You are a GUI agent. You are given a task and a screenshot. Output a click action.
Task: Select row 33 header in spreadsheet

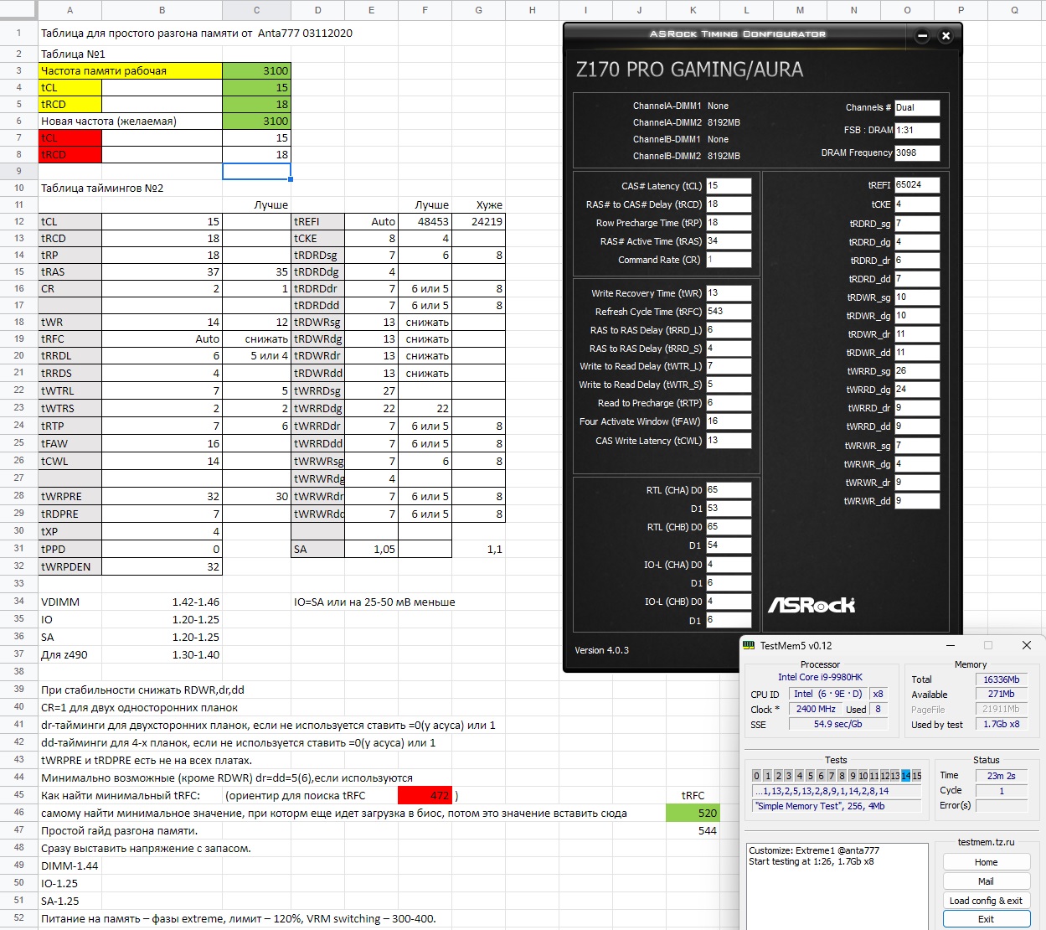18,583
